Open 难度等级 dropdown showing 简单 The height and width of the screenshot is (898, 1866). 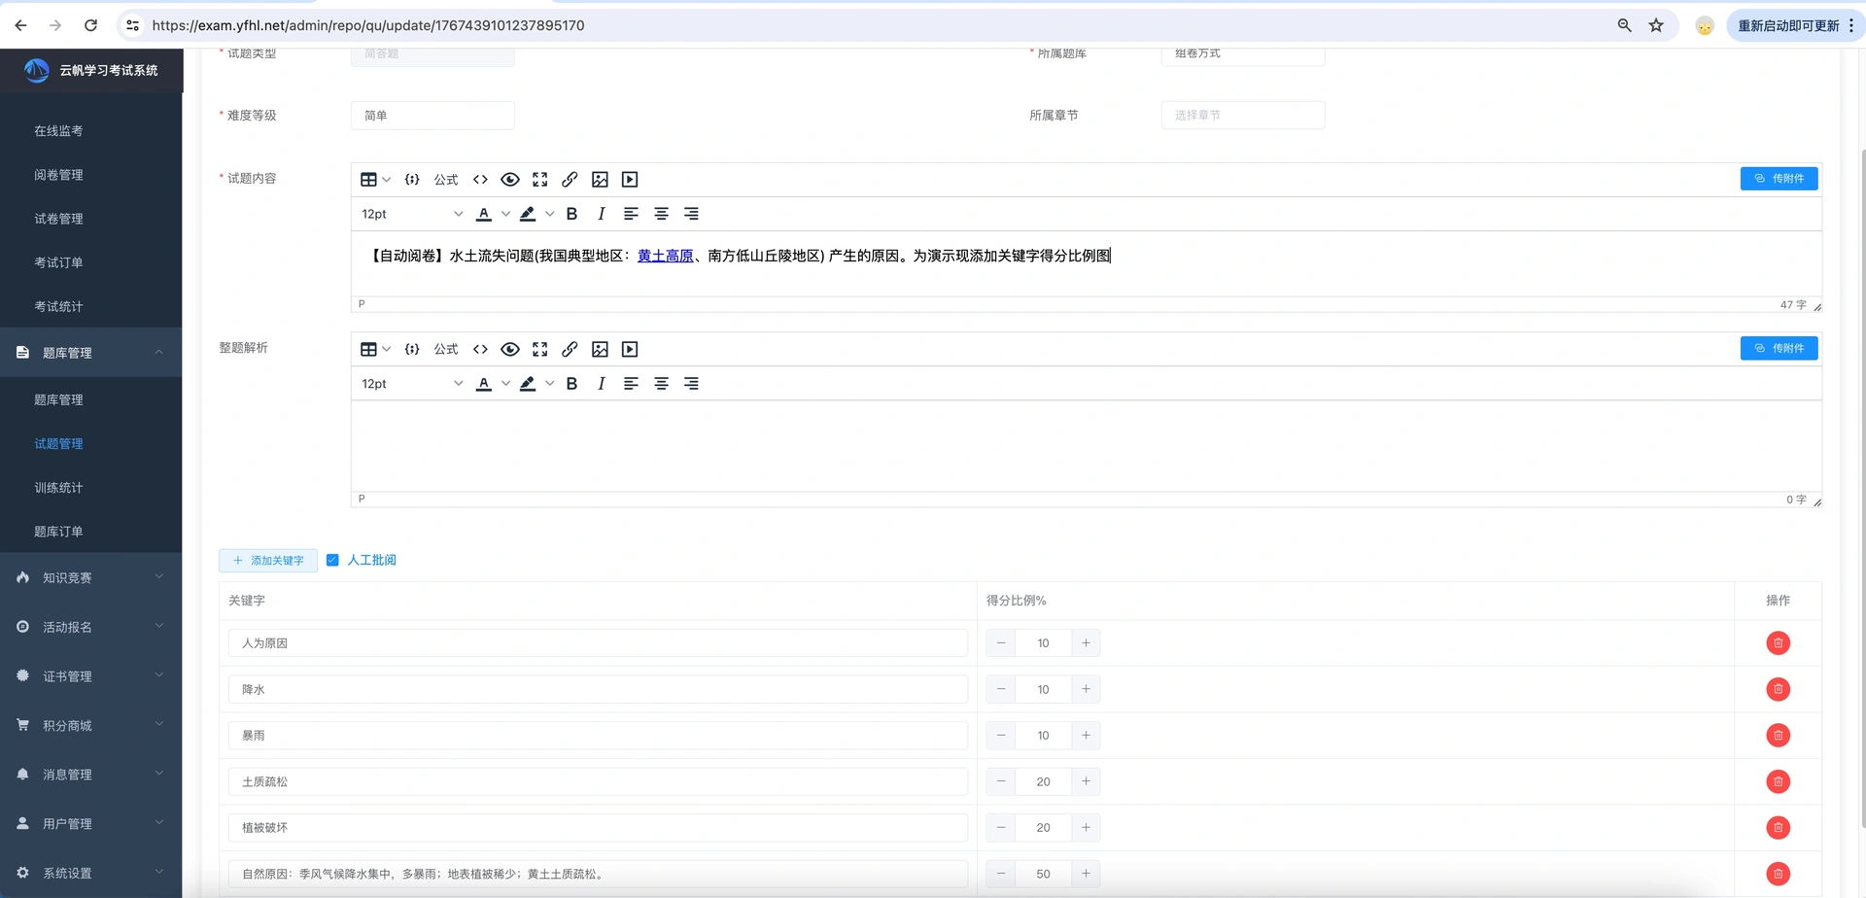pos(432,116)
